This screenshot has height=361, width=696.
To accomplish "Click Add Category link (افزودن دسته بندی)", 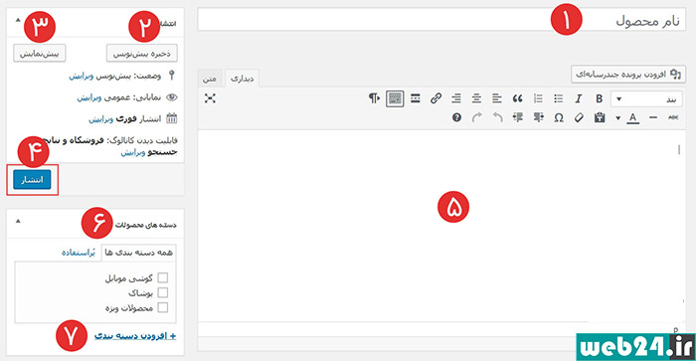I will pos(135,336).
